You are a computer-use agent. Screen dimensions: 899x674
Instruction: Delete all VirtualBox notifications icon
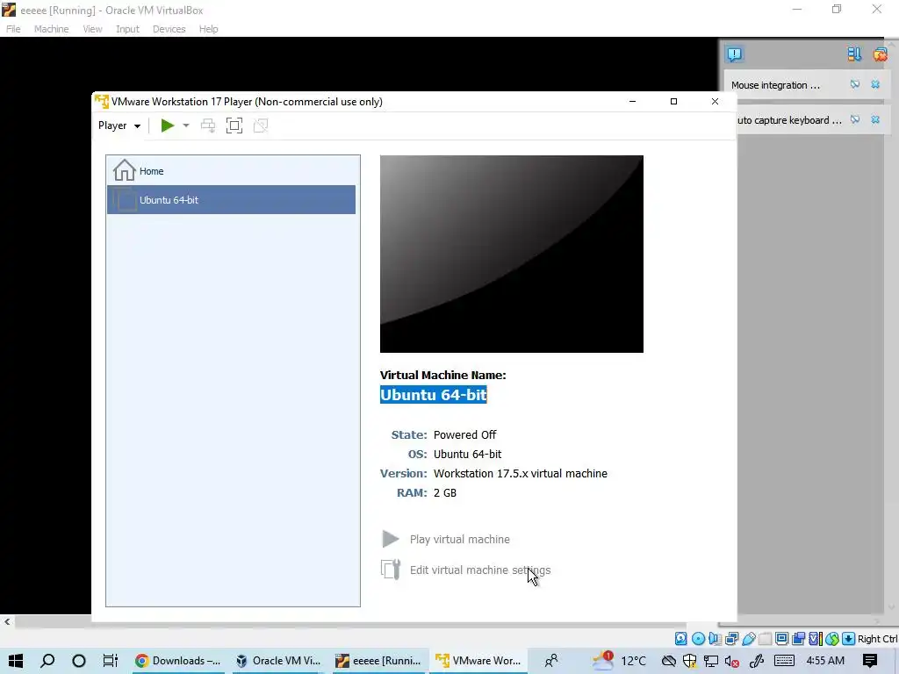(x=880, y=54)
